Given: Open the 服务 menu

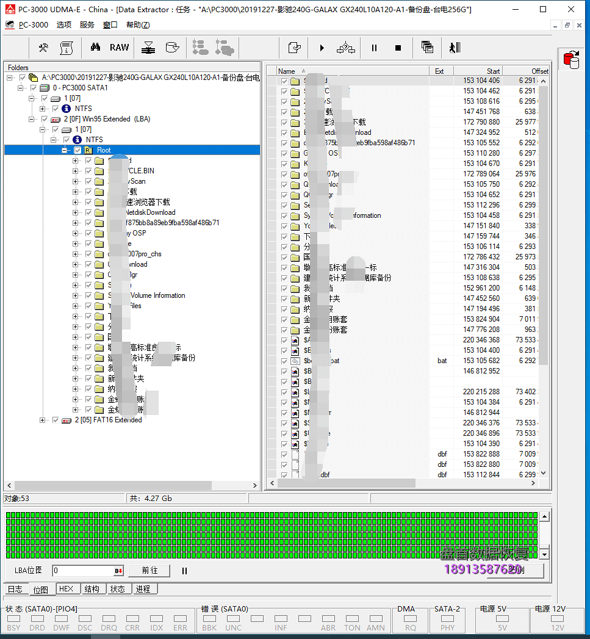Looking at the screenshot, I should 87,25.
